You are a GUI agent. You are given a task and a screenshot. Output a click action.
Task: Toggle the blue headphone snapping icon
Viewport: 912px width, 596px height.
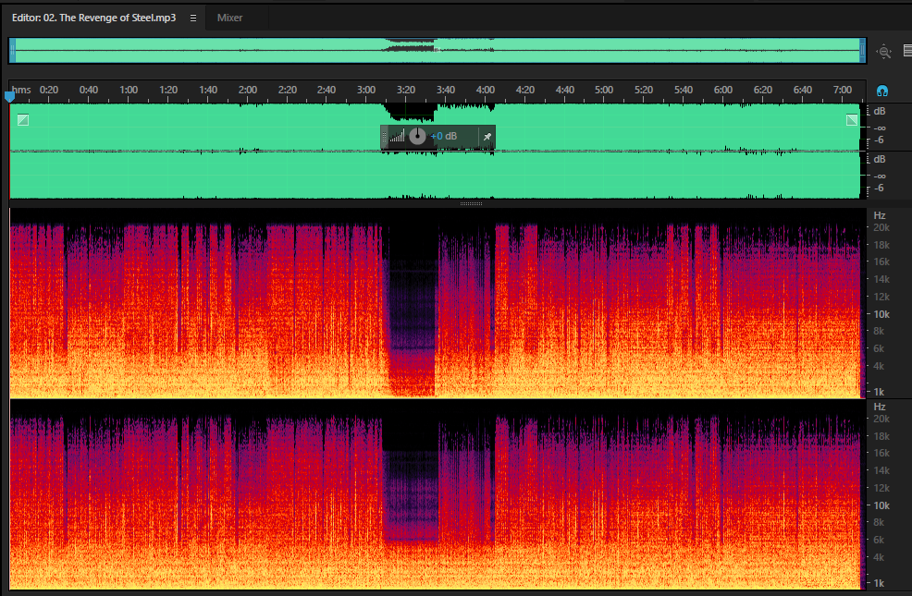pyautogui.click(x=882, y=91)
